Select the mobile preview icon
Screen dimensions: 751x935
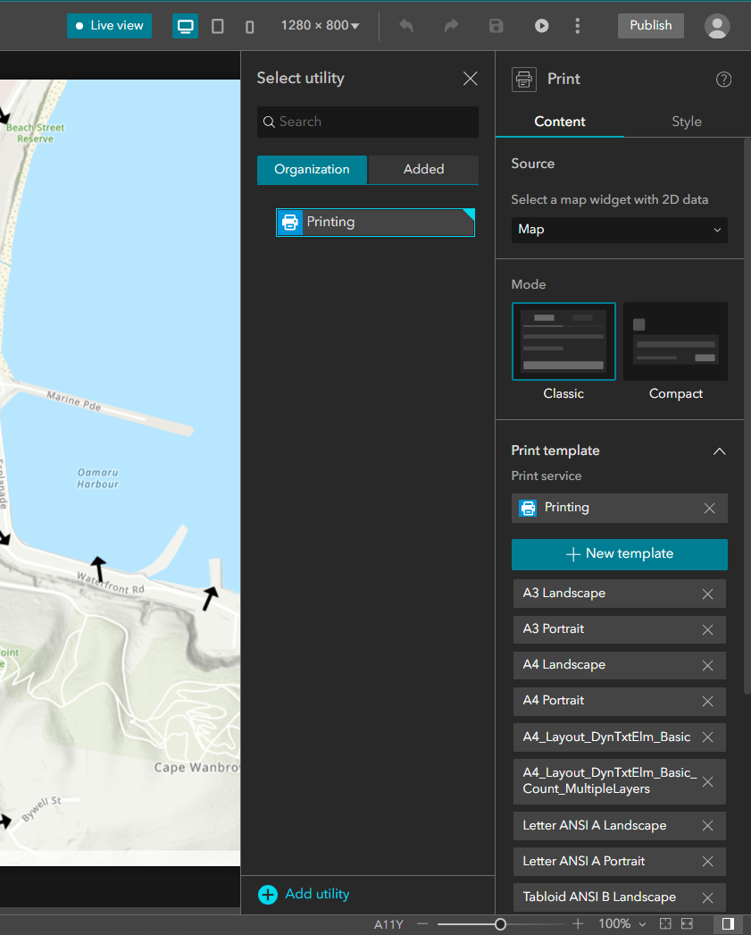248,26
